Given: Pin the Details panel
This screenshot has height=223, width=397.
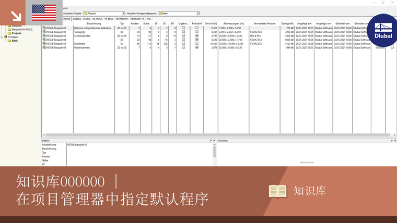Looking at the screenshot, I should point(211,140).
